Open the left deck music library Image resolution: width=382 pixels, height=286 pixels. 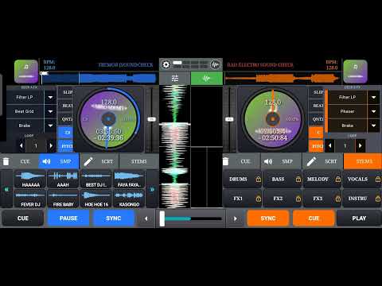click(x=26, y=71)
